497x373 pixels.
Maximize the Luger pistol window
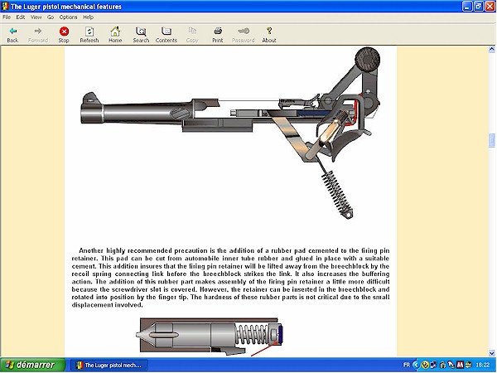(x=479, y=7)
